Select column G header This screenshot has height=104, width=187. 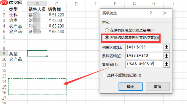134,4
